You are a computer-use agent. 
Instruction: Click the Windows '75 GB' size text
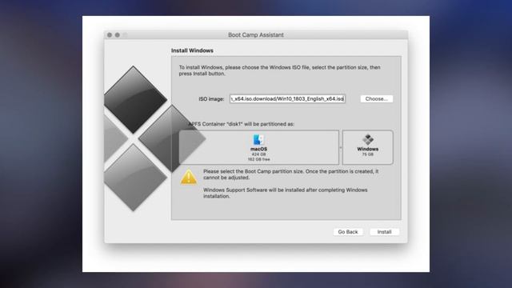click(368, 154)
